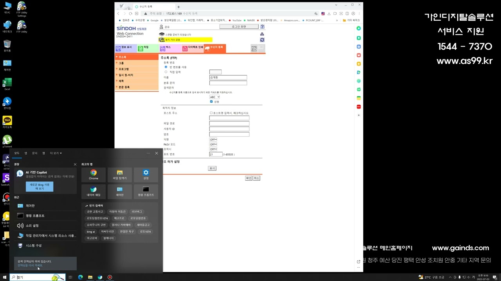
Task: Click trending search chip 에코프로
Action: tap(119, 218)
